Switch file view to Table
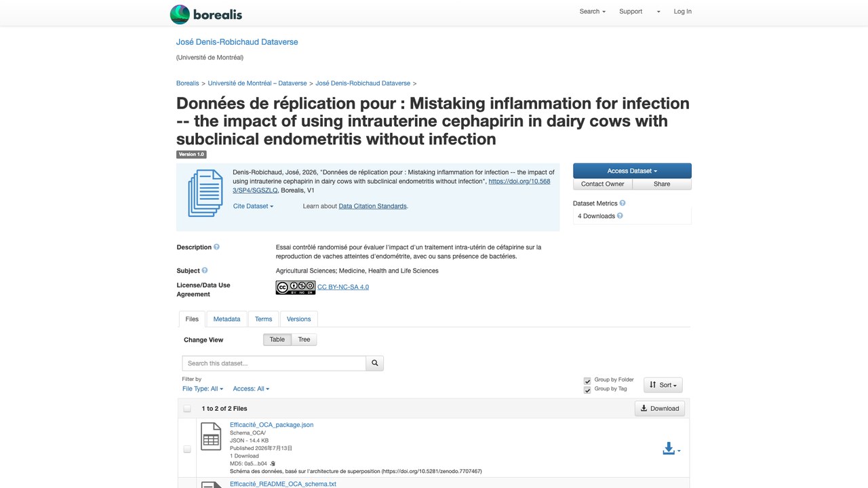This screenshot has height=488, width=868. [277, 340]
